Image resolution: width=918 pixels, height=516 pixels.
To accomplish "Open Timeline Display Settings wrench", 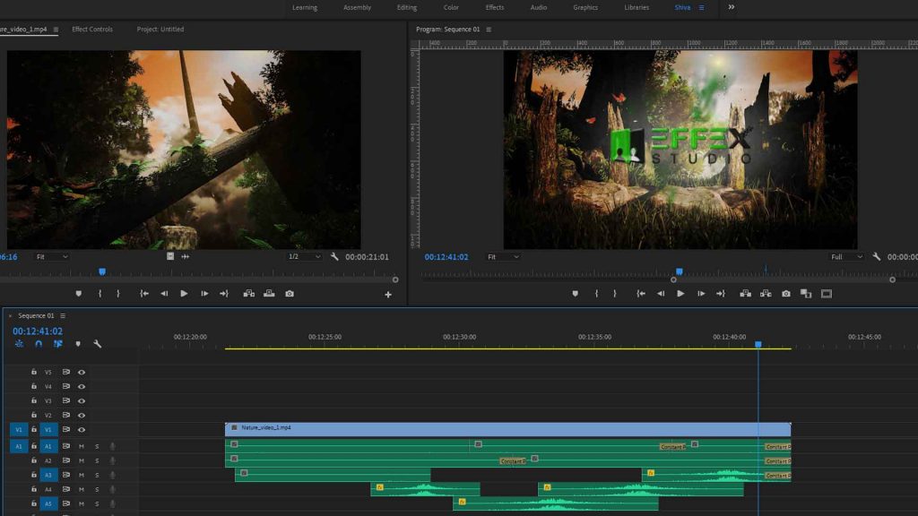I will coord(97,344).
